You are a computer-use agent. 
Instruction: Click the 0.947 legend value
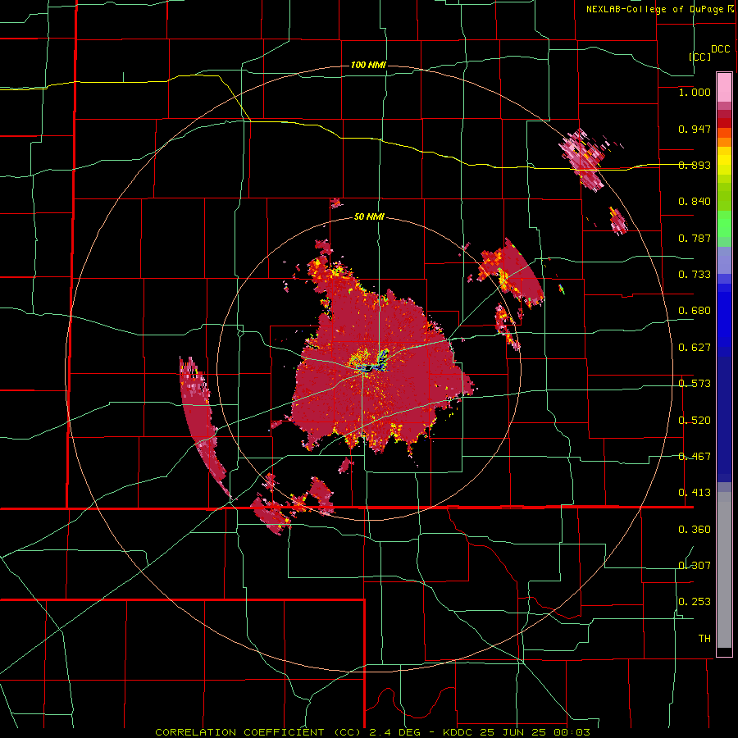[695, 129]
